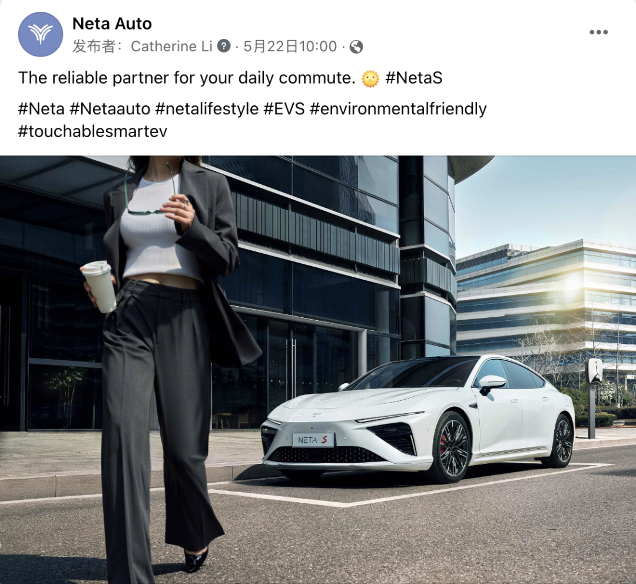Click the NETA S license plate in photo

(x=313, y=440)
